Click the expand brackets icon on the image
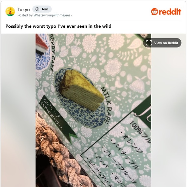 (x=149, y=43)
